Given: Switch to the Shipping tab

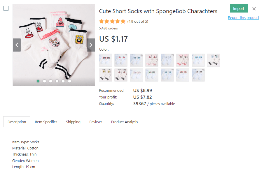Looking at the screenshot, I should [73, 122].
